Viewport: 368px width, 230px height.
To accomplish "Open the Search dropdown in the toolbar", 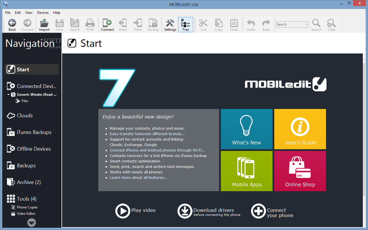I will pyautogui.click(x=306, y=24).
